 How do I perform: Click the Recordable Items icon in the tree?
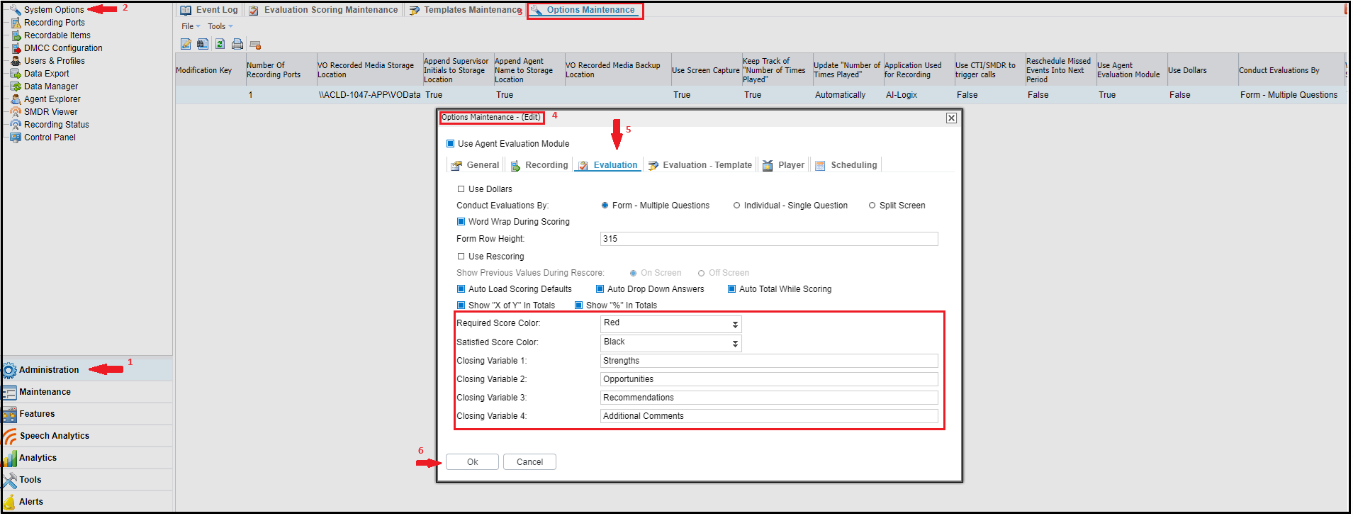pyautogui.click(x=16, y=35)
